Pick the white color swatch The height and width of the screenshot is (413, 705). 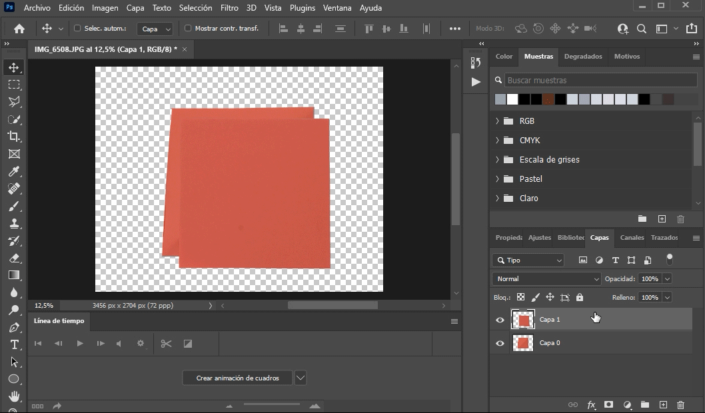(x=512, y=99)
